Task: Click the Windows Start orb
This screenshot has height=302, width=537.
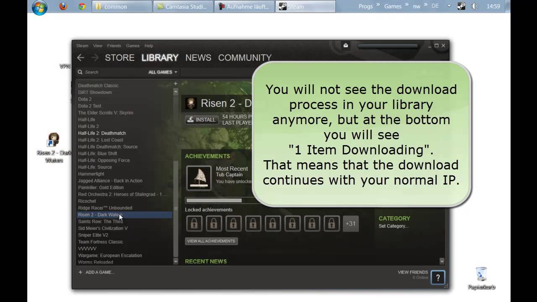Action: pos(39,7)
